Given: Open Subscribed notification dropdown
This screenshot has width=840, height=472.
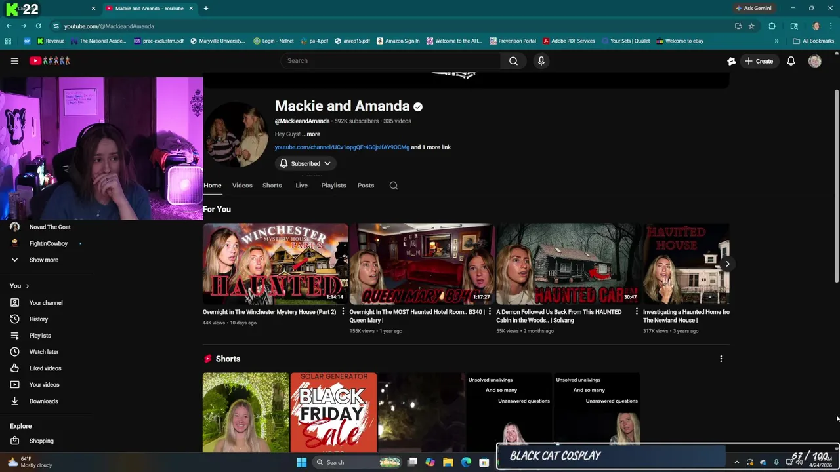Looking at the screenshot, I should pos(305,163).
